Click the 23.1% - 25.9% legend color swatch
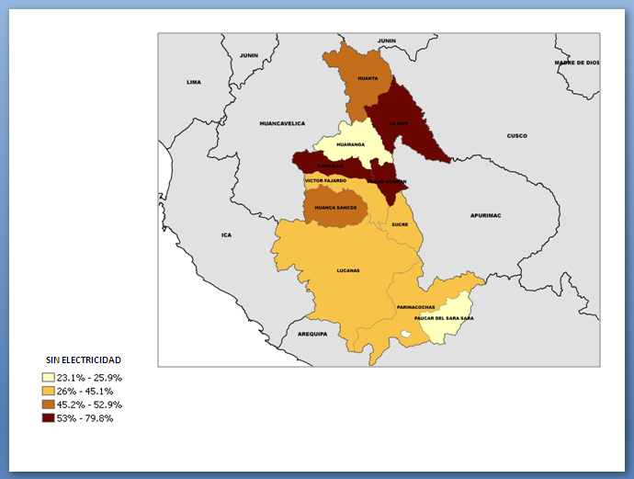This screenshot has height=479, width=634. (48, 378)
